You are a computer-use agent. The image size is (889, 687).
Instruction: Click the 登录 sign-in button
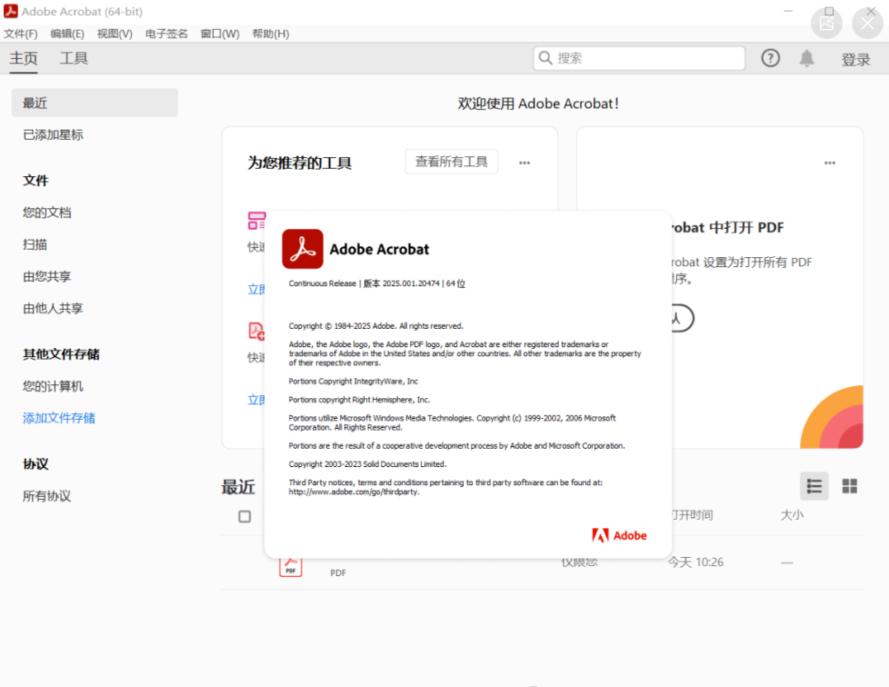click(x=855, y=59)
